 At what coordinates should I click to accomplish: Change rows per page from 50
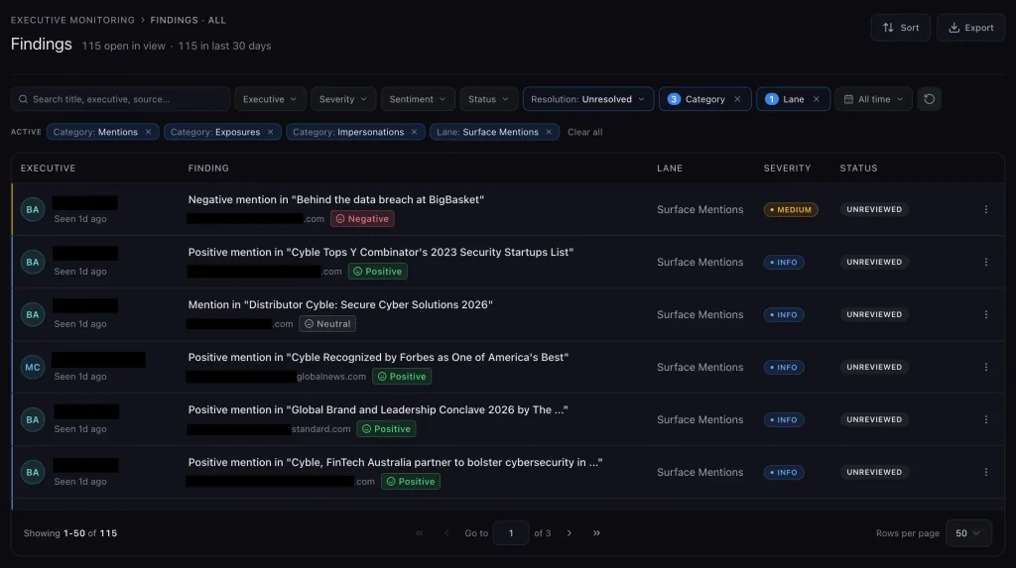(968, 533)
